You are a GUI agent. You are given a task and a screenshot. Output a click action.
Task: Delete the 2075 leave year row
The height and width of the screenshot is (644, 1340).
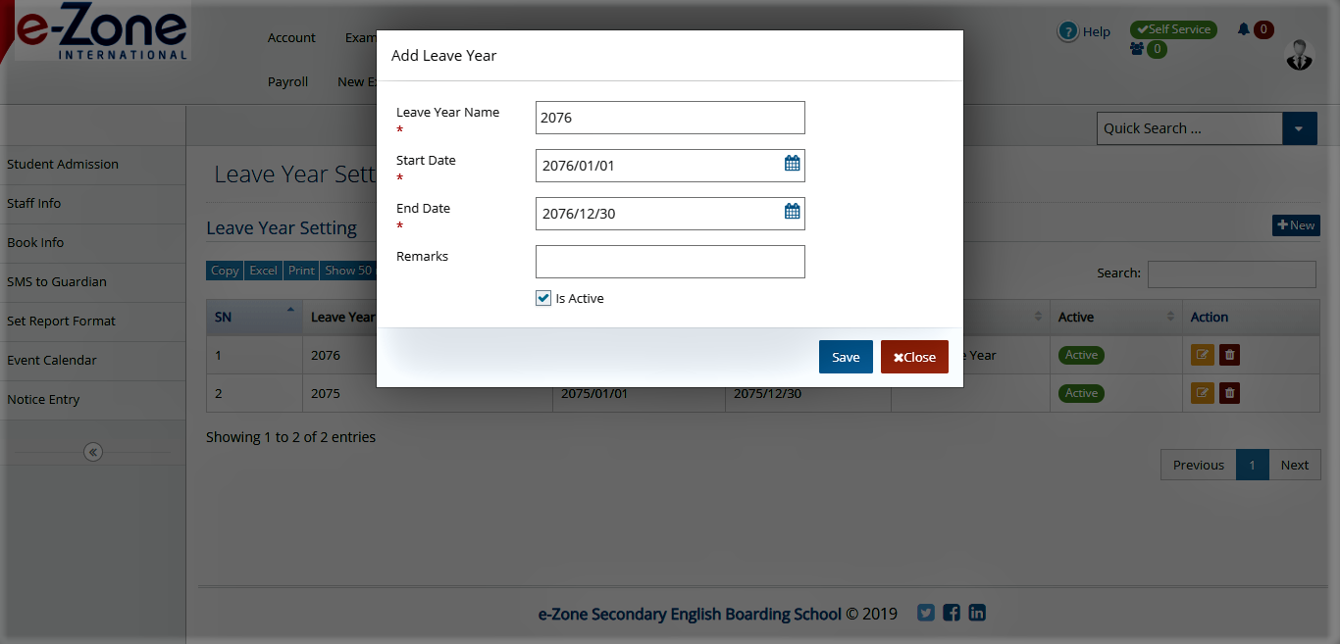pyautogui.click(x=1230, y=393)
